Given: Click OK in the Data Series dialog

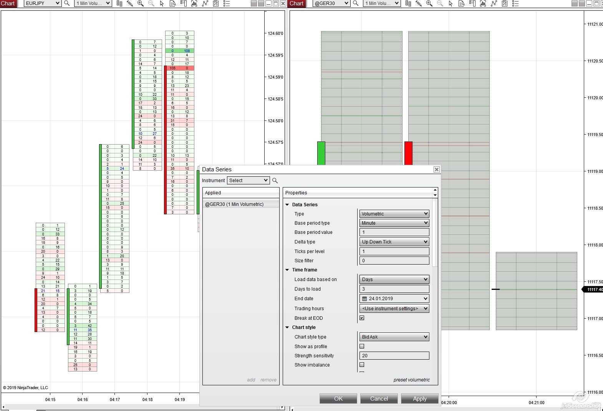Looking at the screenshot, I should pyautogui.click(x=338, y=399).
